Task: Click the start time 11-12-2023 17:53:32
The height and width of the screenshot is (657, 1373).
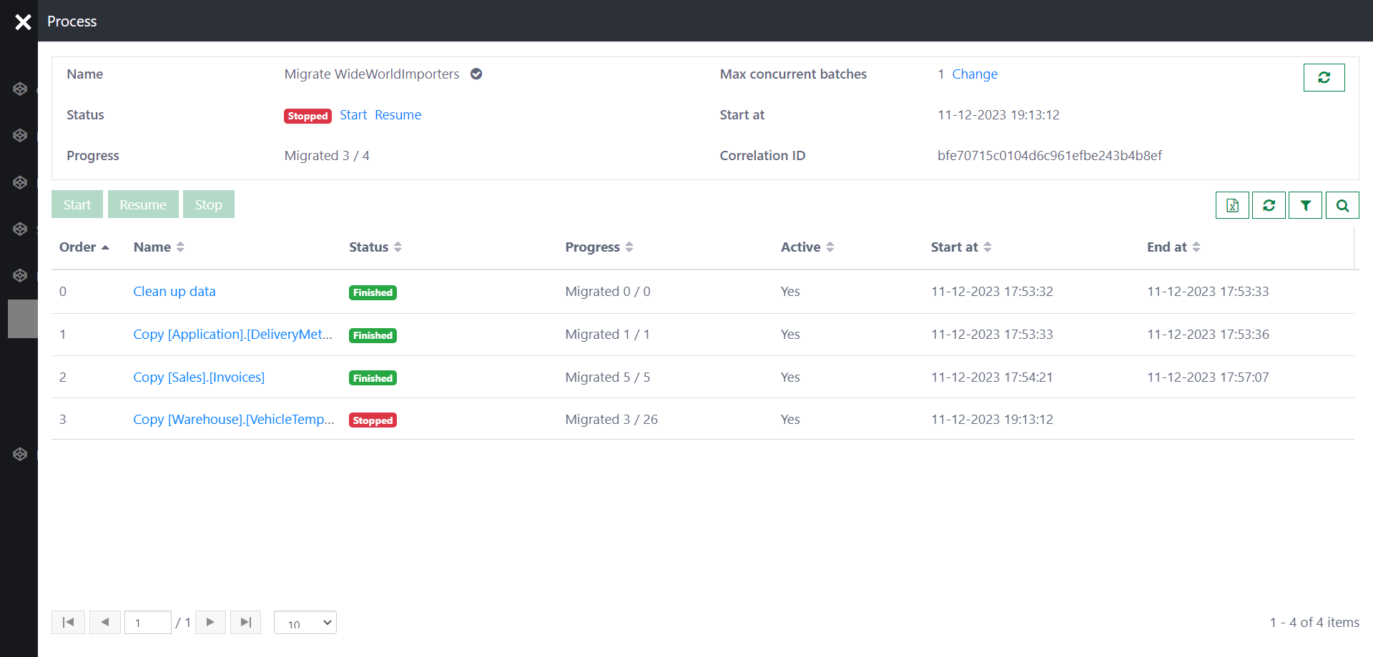Action: (x=992, y=291)
